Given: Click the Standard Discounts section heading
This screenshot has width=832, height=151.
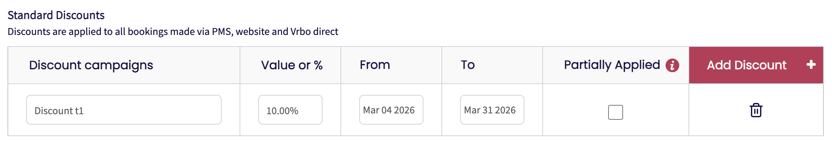Looking at the screenshot, I should pos(56,15).
